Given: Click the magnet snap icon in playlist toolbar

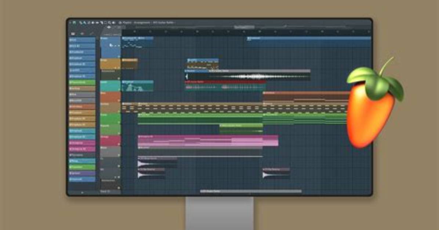Looking at the screenshot, I should [x=74, y=23].
